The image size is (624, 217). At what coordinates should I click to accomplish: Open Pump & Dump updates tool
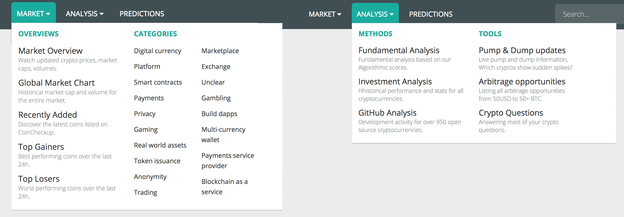(522, 50)
